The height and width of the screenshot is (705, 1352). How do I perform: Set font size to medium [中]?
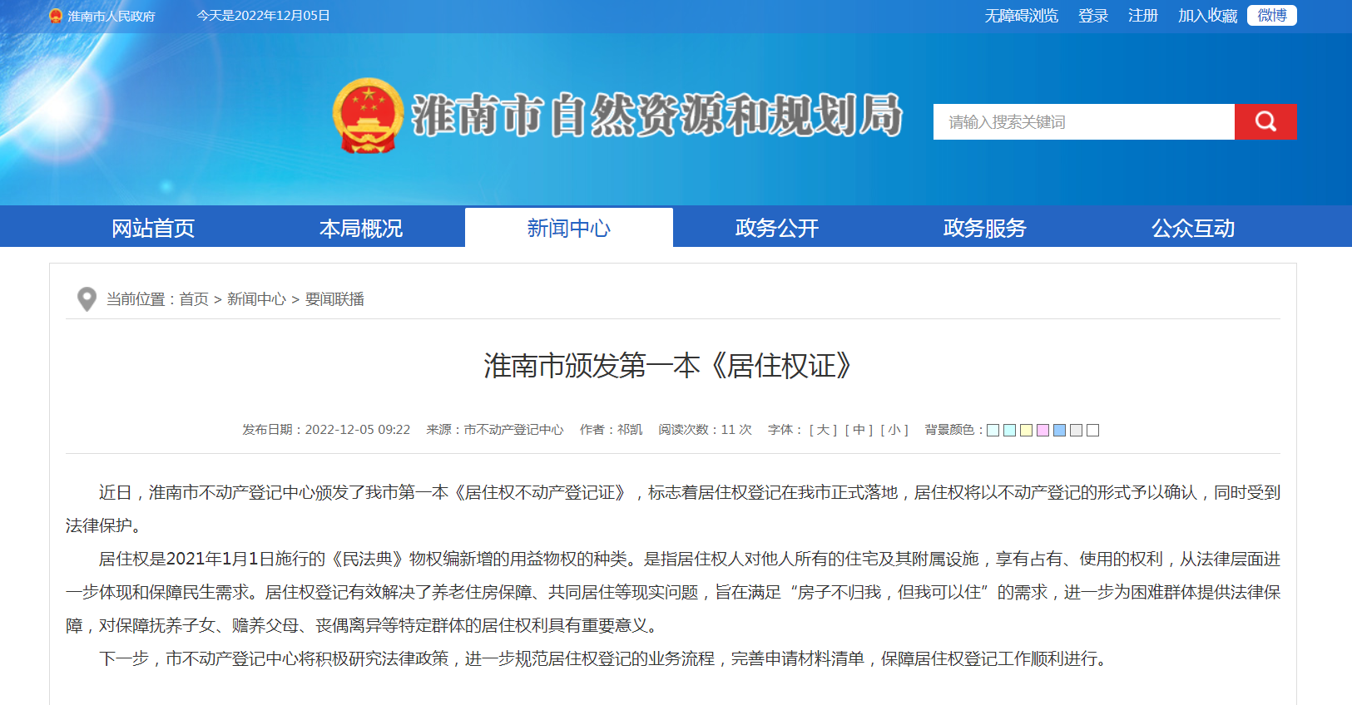pyautogui.click(x=859, y=430)
